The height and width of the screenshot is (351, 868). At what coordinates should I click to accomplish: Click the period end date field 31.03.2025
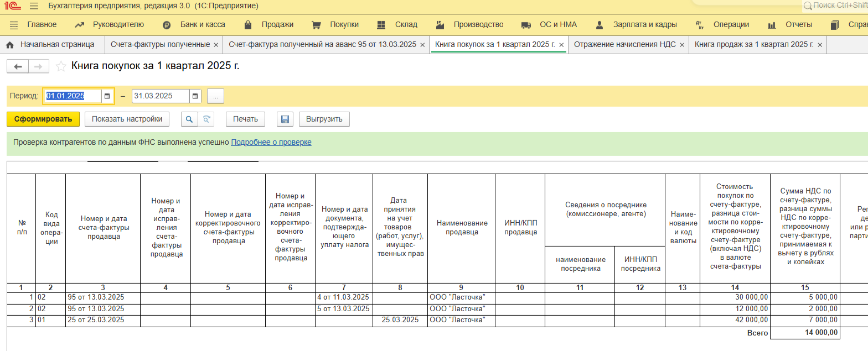(160, 96)
